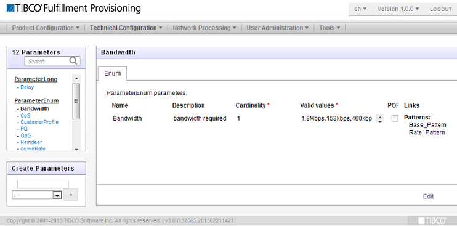Click the '12 Parameters' panel title

[36, 52]
